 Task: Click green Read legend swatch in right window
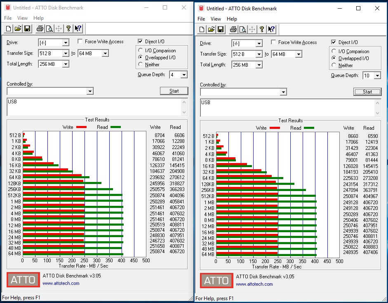[309, 128]
